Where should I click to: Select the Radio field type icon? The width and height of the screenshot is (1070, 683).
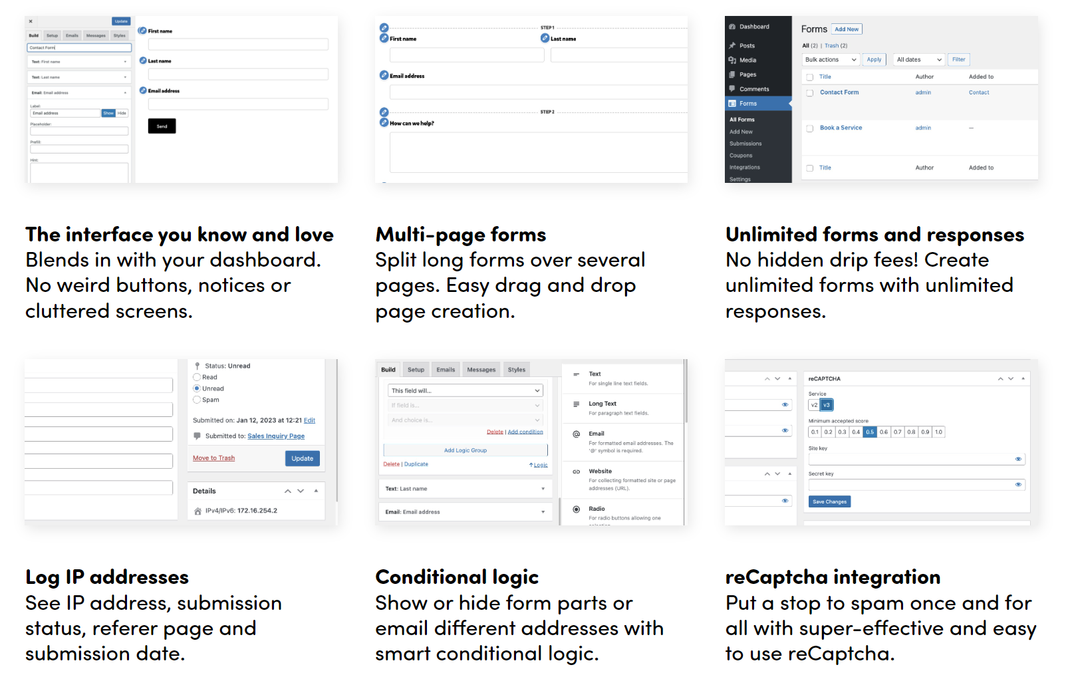pos(577,509)
